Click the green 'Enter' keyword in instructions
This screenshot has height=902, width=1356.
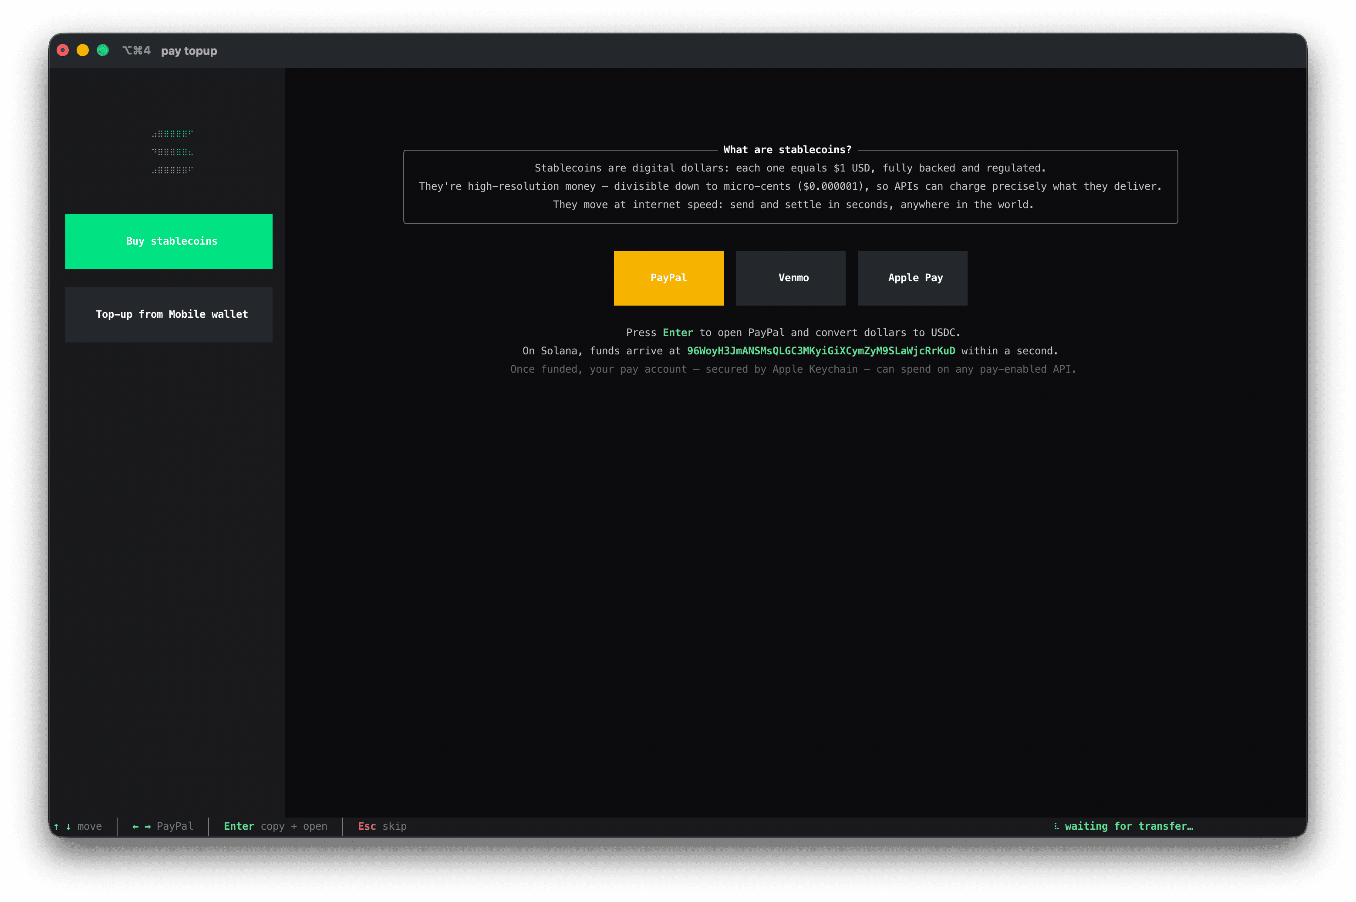(677, 332)
